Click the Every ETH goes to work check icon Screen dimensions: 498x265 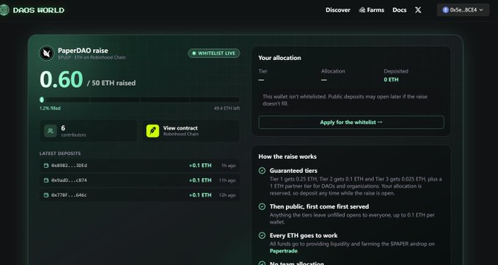262,236
